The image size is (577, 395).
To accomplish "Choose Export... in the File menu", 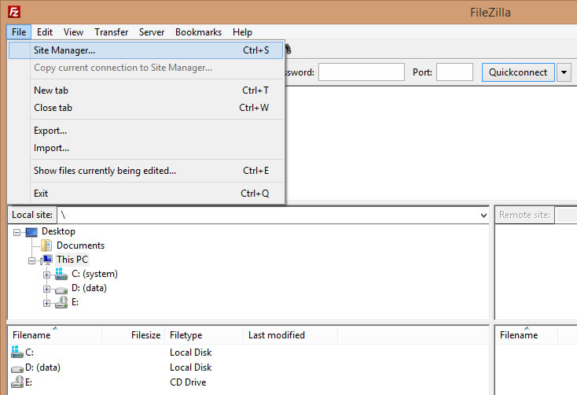I will pos(50,131).
